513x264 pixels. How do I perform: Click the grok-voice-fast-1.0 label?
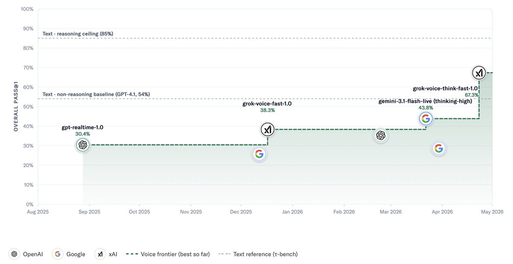coord(267,104)
